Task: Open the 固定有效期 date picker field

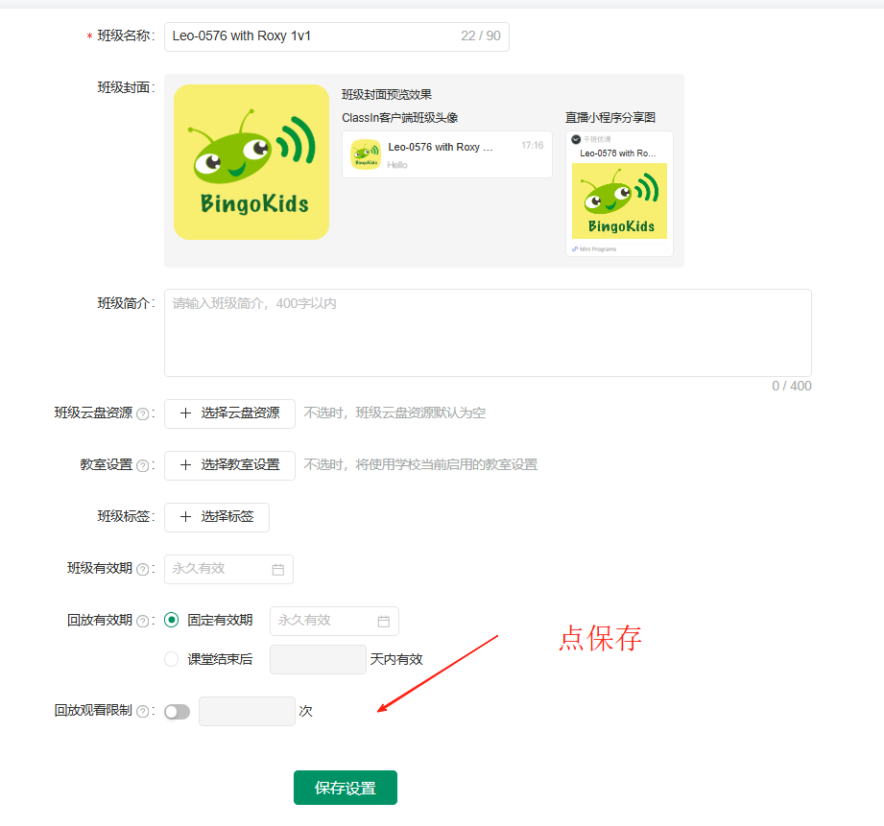Action: (334, 621)
